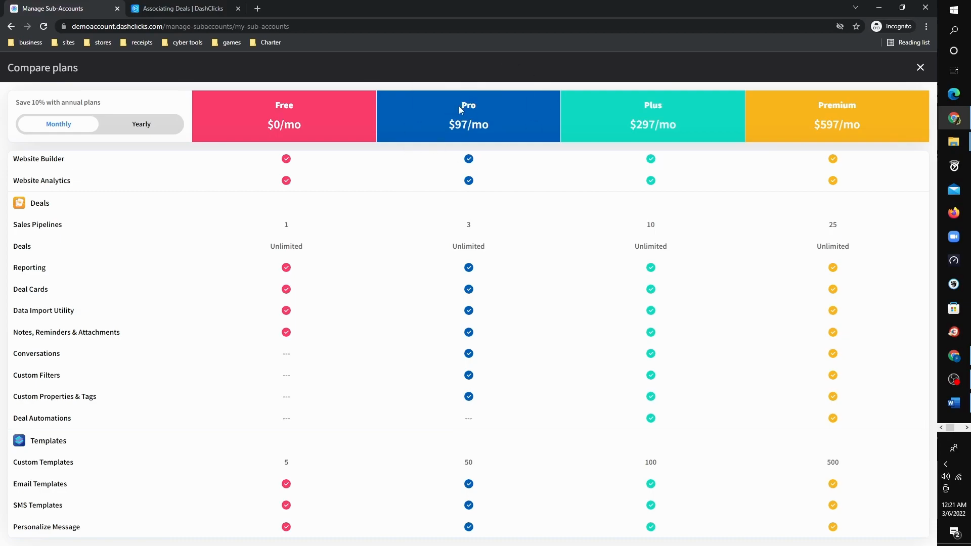
Task: Open Microsoft Edge from taskbar
Action: tap(954, 94)
